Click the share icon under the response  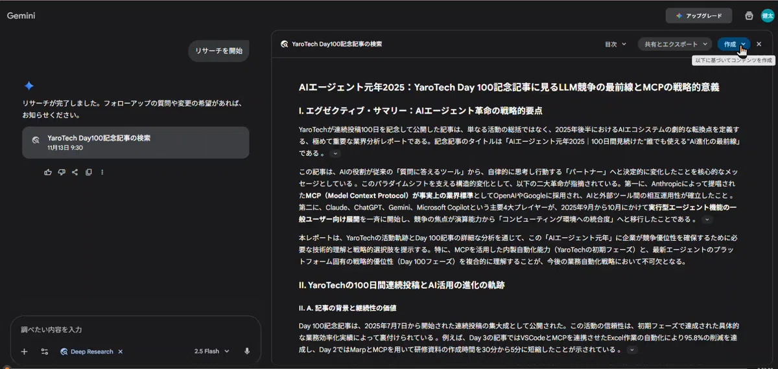(x=75, y=172)
